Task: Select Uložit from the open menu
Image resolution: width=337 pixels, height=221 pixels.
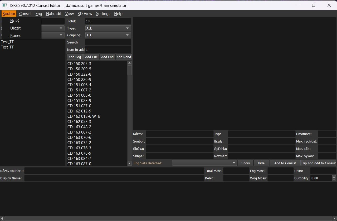Action: click(x=15, y=28)
